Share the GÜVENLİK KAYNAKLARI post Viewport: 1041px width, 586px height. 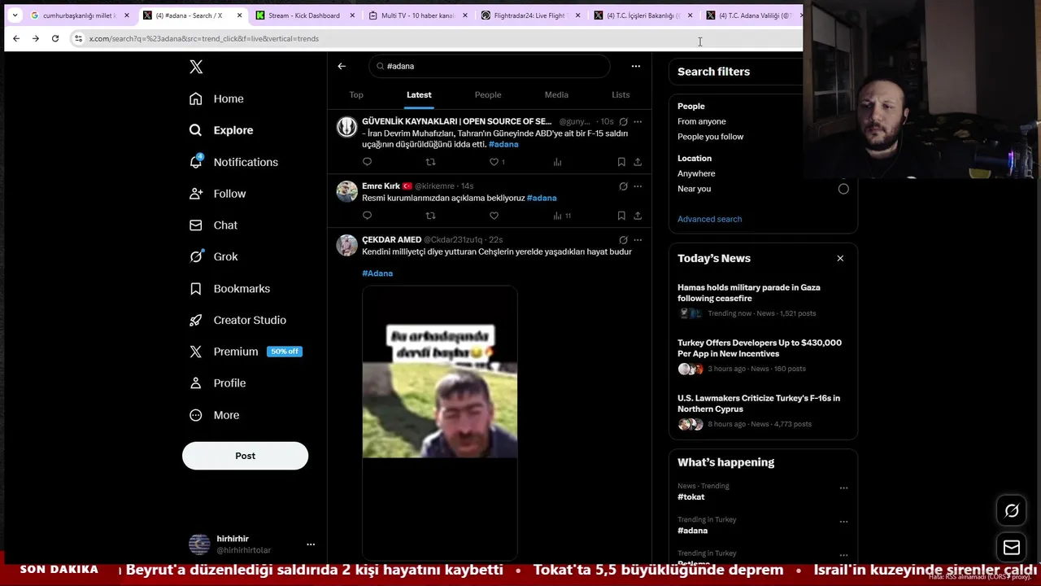point(638,162)
